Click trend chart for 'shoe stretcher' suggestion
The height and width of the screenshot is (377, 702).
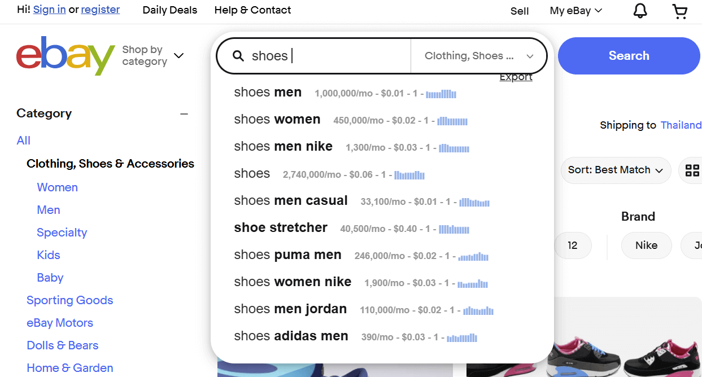(454, 229)
